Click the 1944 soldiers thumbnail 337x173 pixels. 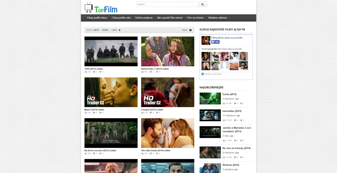[x=111, y=51]
